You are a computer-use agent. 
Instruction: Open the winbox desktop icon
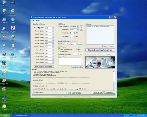pos(13,3)
